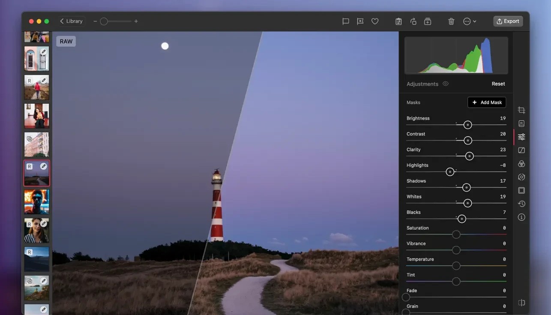
Task: Toggle the split compare view icon
Action: 521,303
